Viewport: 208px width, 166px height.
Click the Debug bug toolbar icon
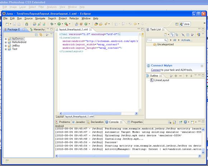52,24
